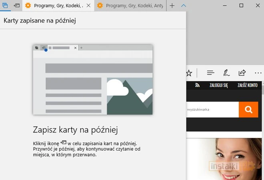This screenshot has width=264, height=180.
Task: Expand tab previews with the chevron arrow
Action: (184, 6)
